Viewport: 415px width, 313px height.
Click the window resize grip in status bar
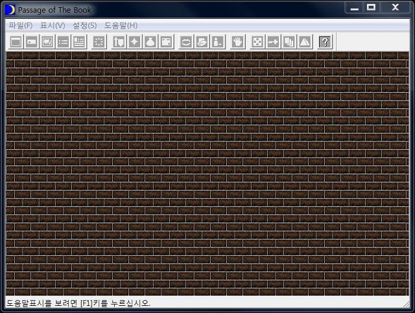click(406, 304)
